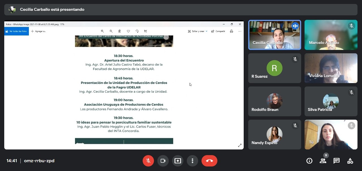Click muted mic icon on Marcelo Acerbo tile
This screenshot has height=171, width=362.
click(352, 26)
